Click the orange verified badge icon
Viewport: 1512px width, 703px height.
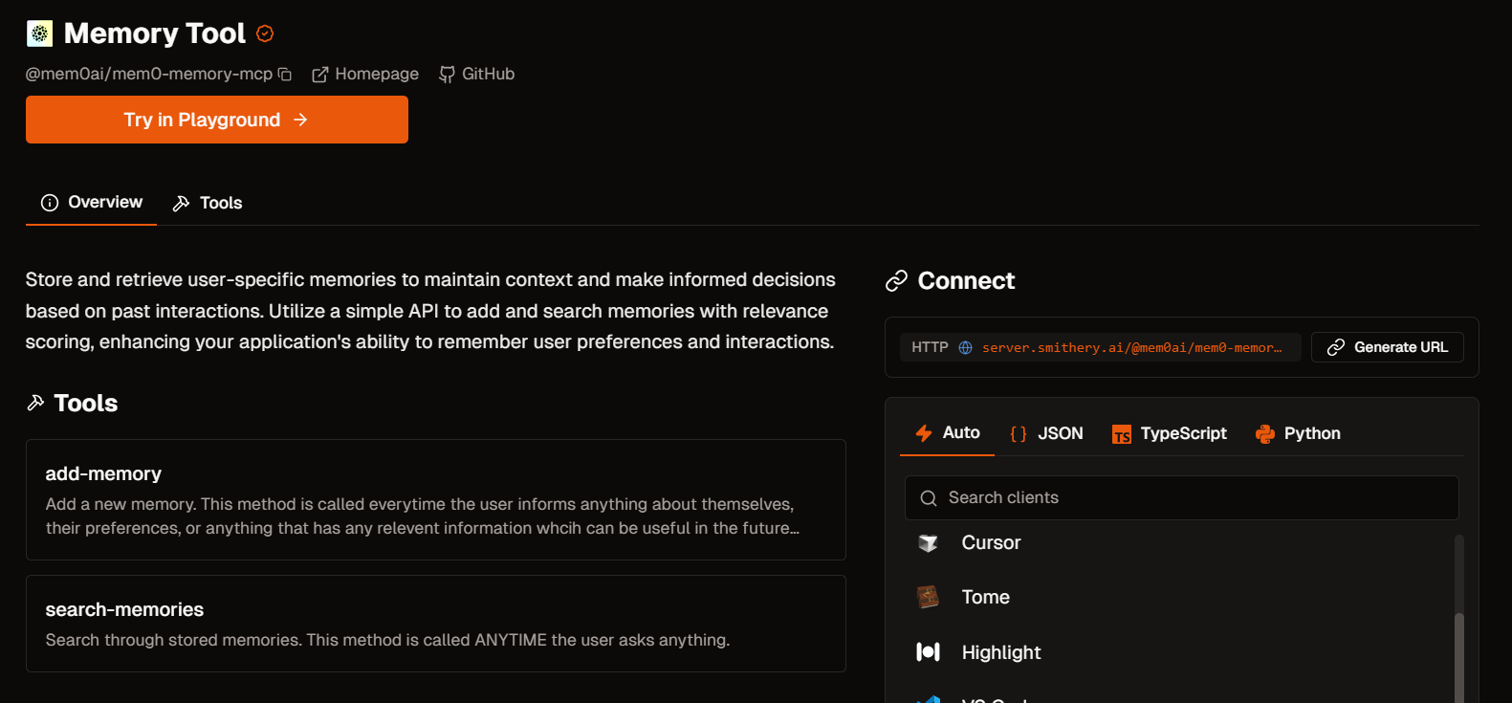[265, 33]
